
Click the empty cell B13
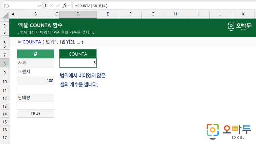coord(35,106)
